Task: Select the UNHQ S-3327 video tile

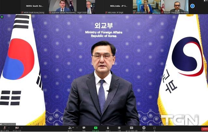Action: click(x=147, y=7)
